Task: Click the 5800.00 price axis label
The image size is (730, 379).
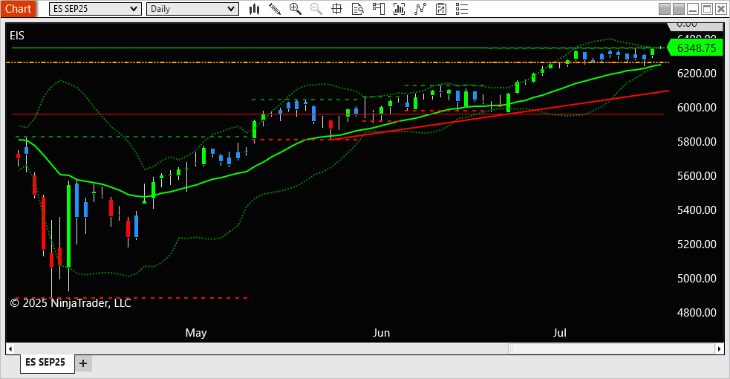Action: (697, 141)
